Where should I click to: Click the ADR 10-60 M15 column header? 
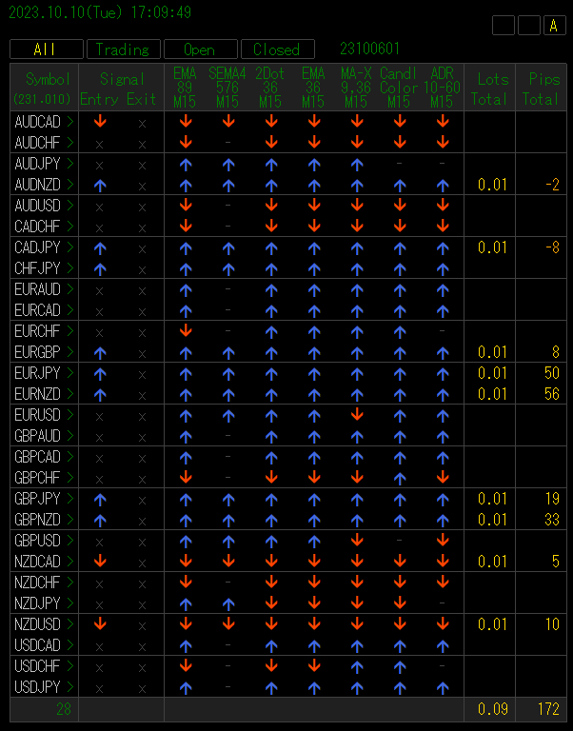(x=442, y=88)
